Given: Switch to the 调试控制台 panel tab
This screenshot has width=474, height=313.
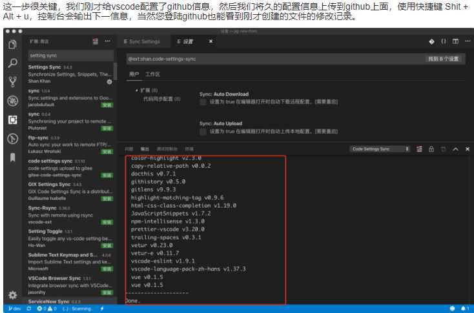Looking at the screenshot, I should (x=167, y=149).
